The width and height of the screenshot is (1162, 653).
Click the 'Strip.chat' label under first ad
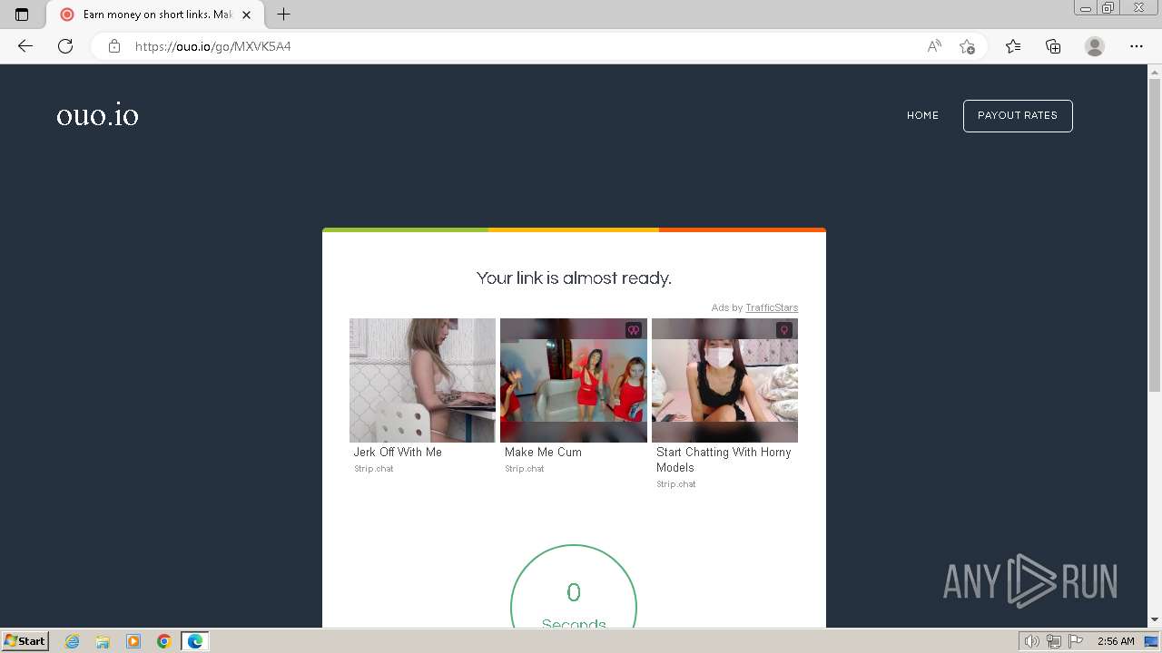[x=374, y=469]
